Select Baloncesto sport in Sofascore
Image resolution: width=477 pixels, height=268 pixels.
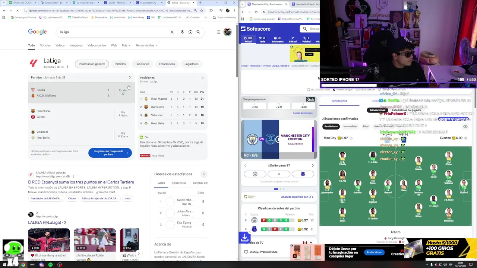277,39
